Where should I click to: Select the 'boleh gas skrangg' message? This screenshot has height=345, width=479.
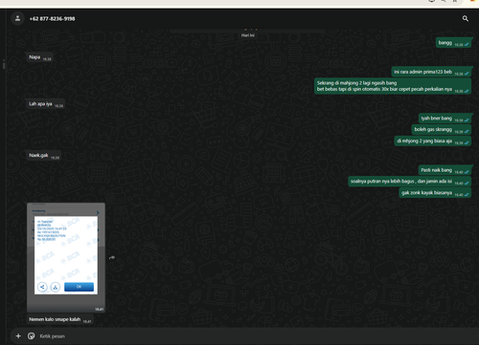click(442, 130)
